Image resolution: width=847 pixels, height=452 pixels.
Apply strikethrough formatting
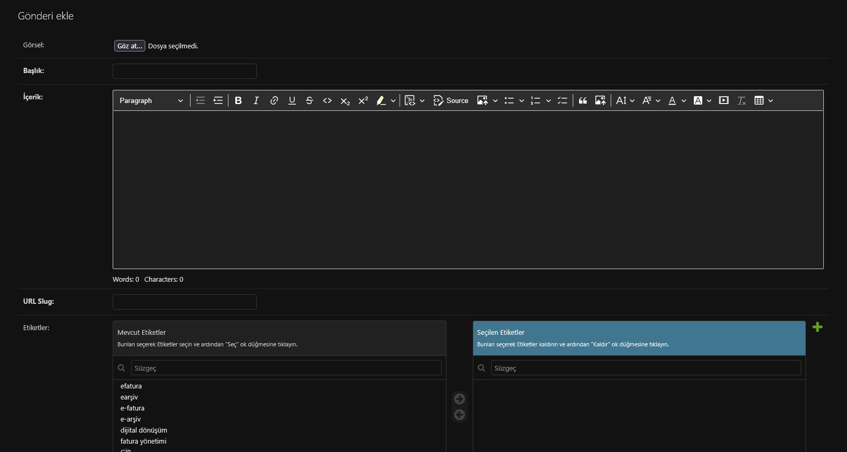point(310,100)
